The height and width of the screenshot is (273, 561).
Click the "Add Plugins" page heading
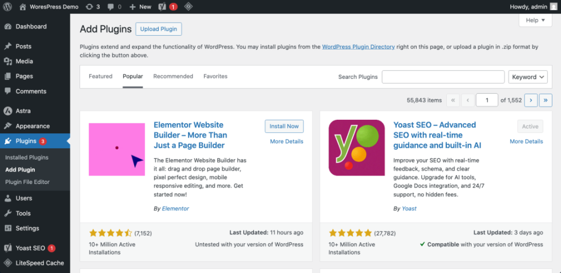pos(106,30)
